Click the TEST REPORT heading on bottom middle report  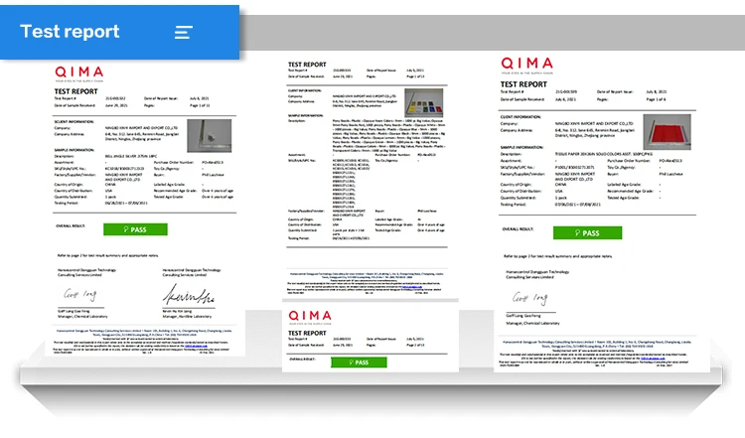pos(307,333)
